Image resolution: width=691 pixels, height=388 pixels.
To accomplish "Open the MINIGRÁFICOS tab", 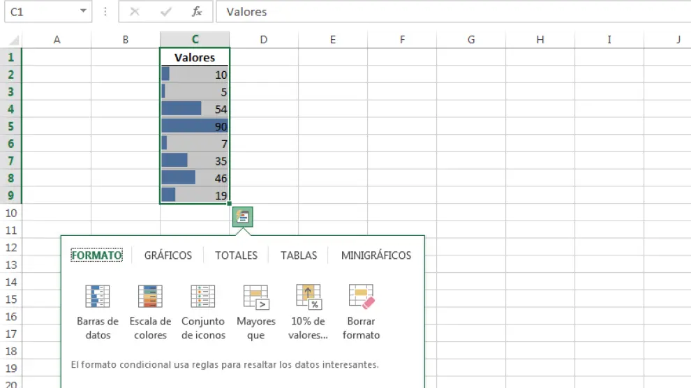I will [376, 255].
